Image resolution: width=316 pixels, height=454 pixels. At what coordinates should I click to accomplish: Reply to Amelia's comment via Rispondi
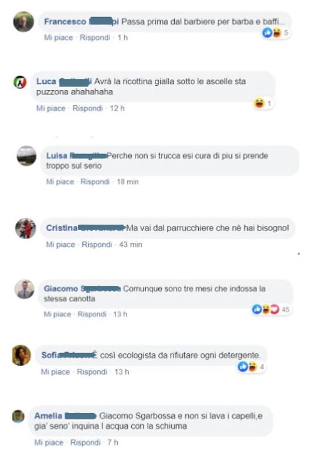(x=85, y=443)
